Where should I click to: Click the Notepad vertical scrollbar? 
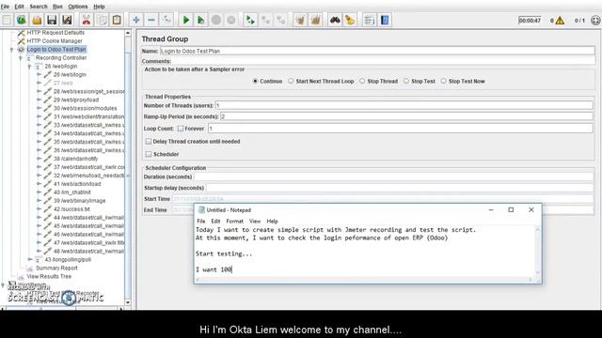click(x=537, y=251)
